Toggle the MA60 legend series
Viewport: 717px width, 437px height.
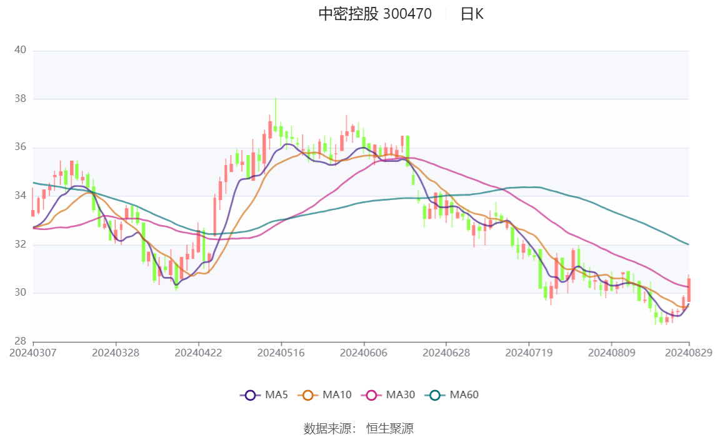pyautogui.click(x=452, y=395)
